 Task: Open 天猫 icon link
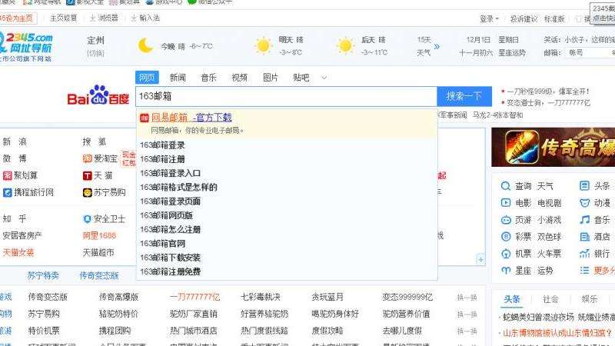(87, 175)
